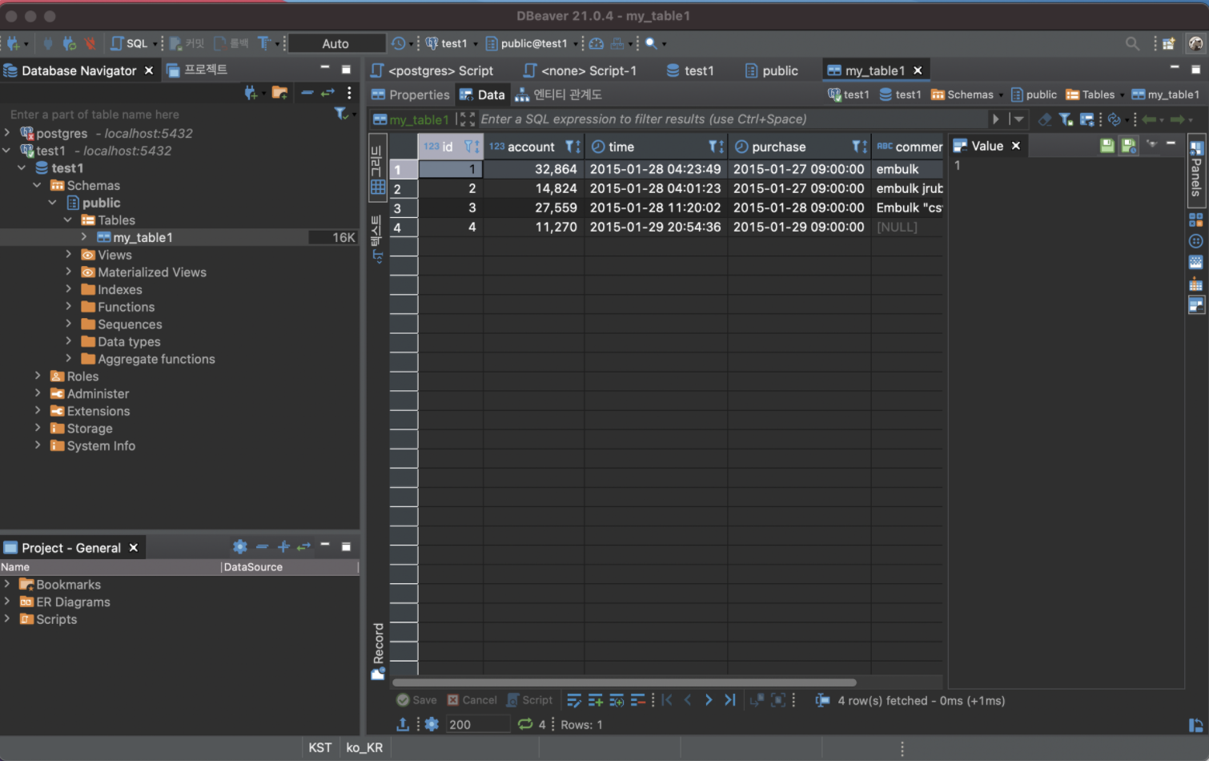Save value with green floppy icon
Viewport: 1209px width, 761px height.
coord(1107,145)
